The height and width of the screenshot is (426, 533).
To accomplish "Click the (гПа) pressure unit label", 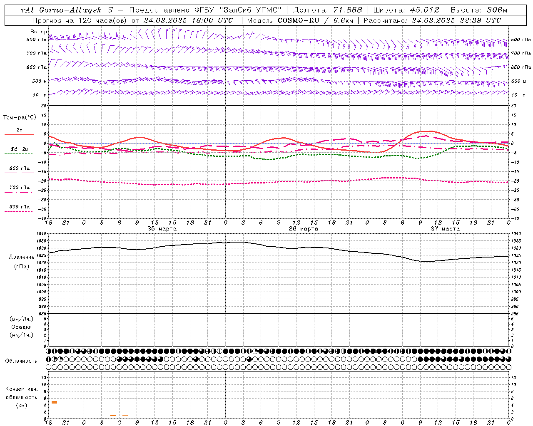I will tap(22, 267).
